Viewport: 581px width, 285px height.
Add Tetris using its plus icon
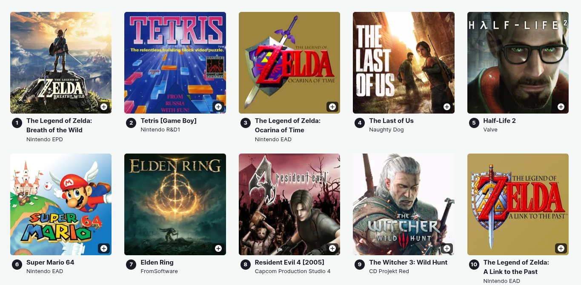tap(218, 107)
